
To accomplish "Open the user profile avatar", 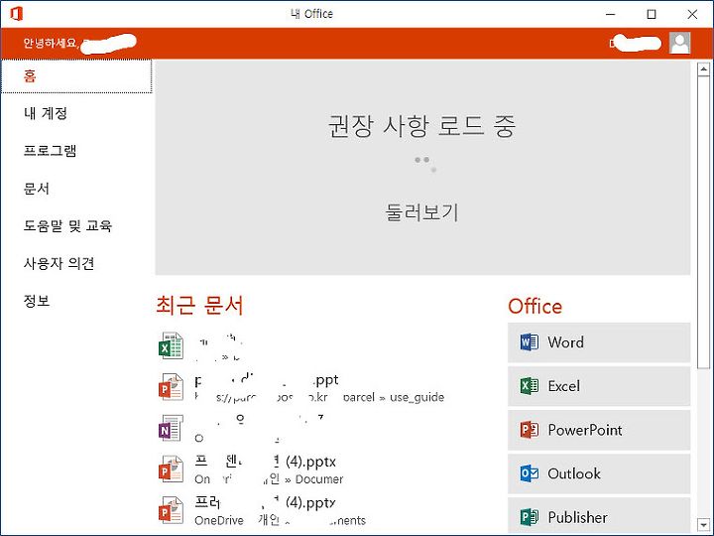I will (679, 43).
